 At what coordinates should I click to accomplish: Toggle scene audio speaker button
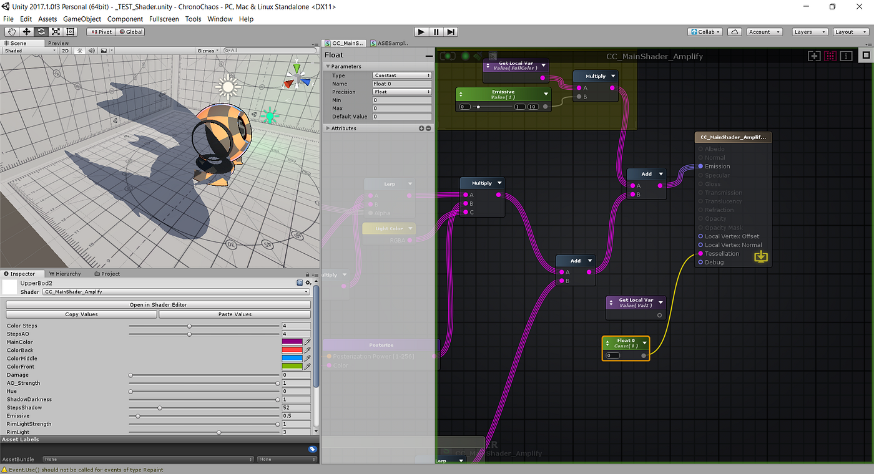(x=91, y=51)
